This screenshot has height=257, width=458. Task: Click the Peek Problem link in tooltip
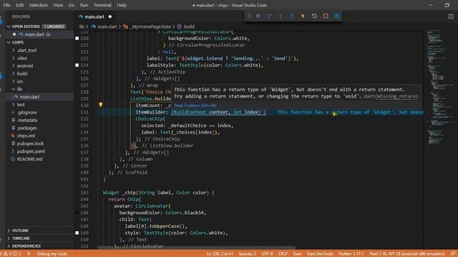195,106
